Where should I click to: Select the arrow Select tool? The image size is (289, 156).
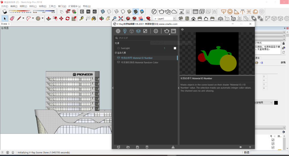pyautogui.click(x=5, y=19)
